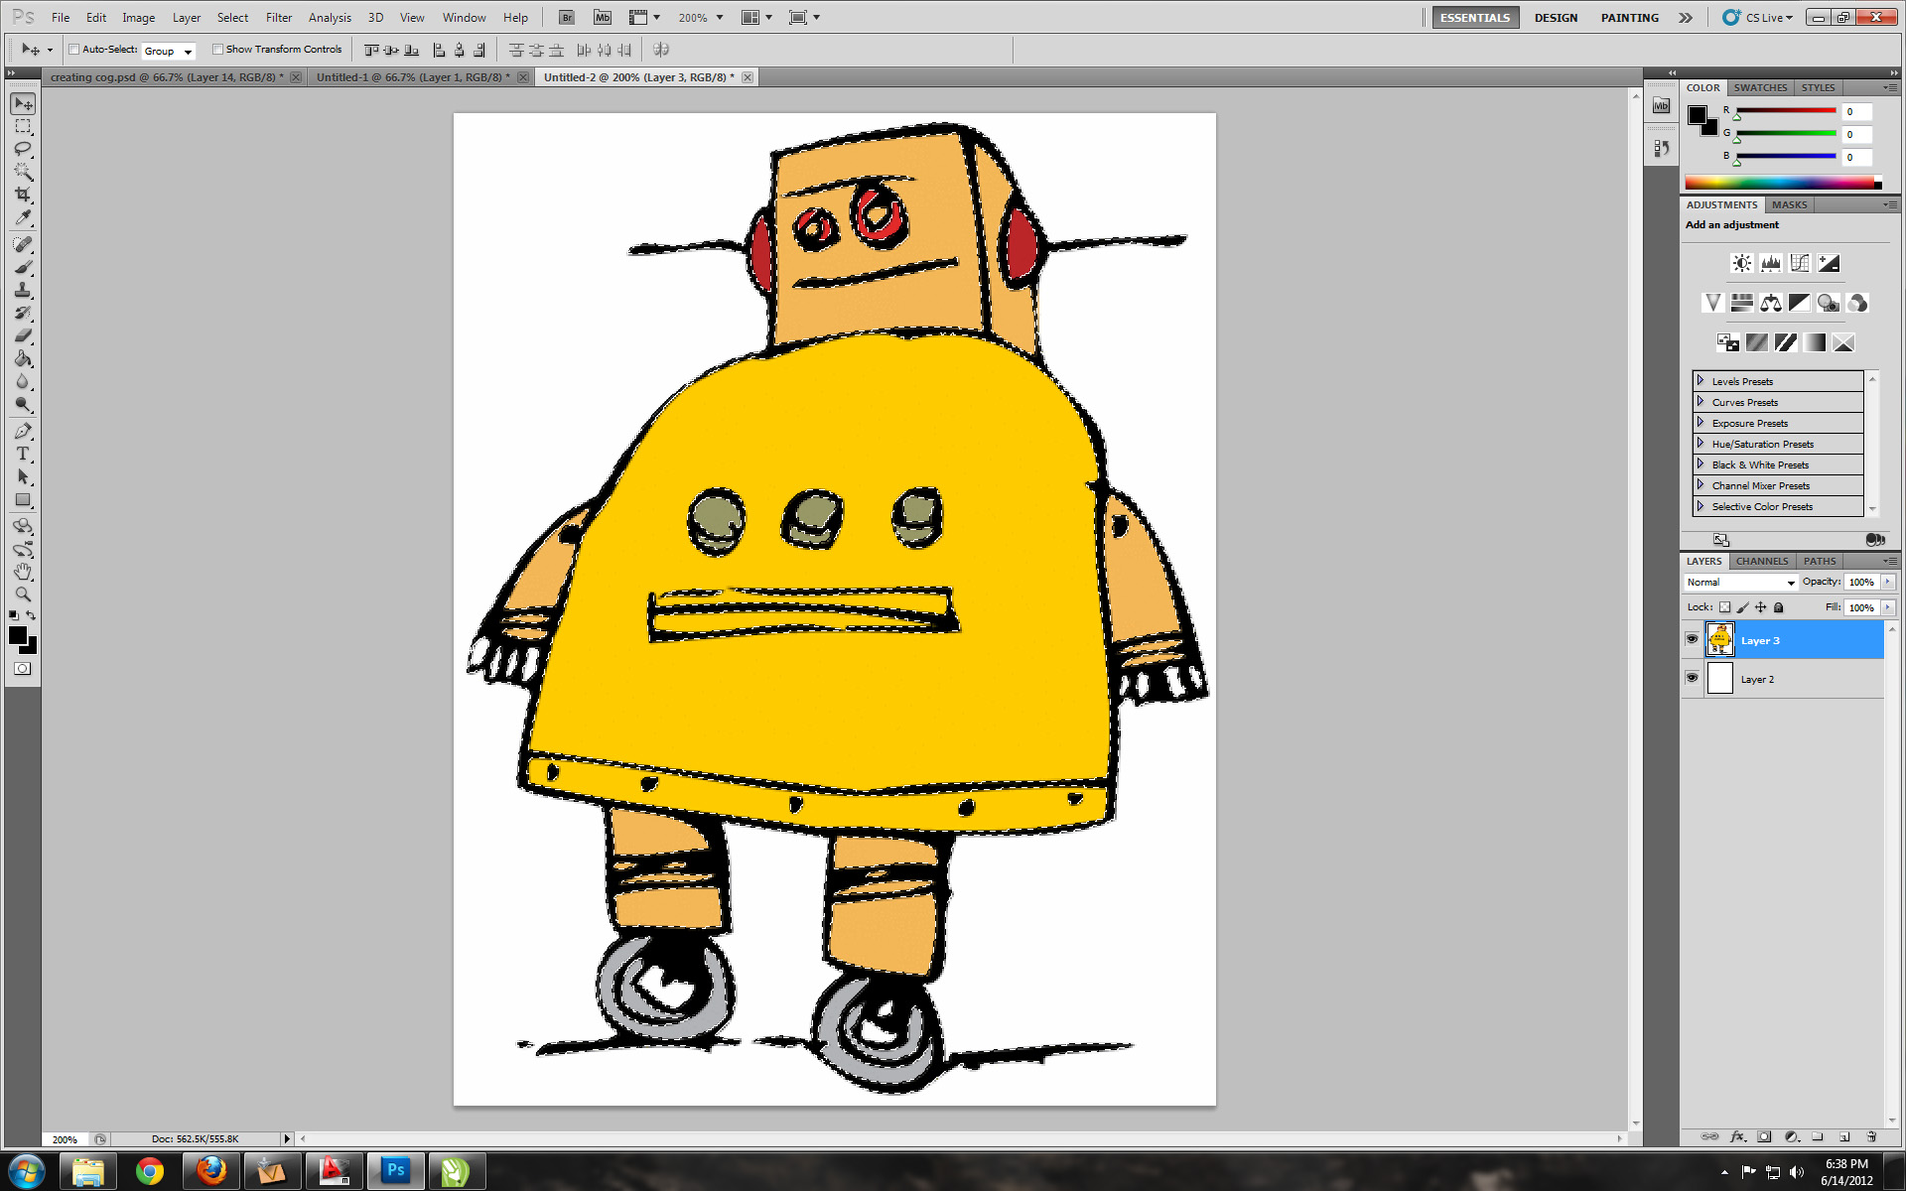Launch Adobe Bridge from top bar
This screenshot has height=1191, width=1906.
(566, 18)
